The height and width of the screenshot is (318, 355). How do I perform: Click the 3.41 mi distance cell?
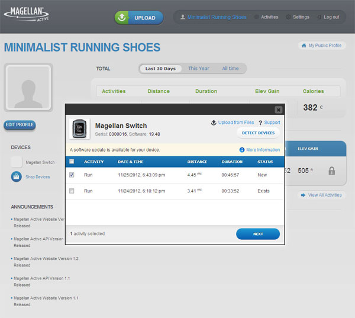pos(194,191)
